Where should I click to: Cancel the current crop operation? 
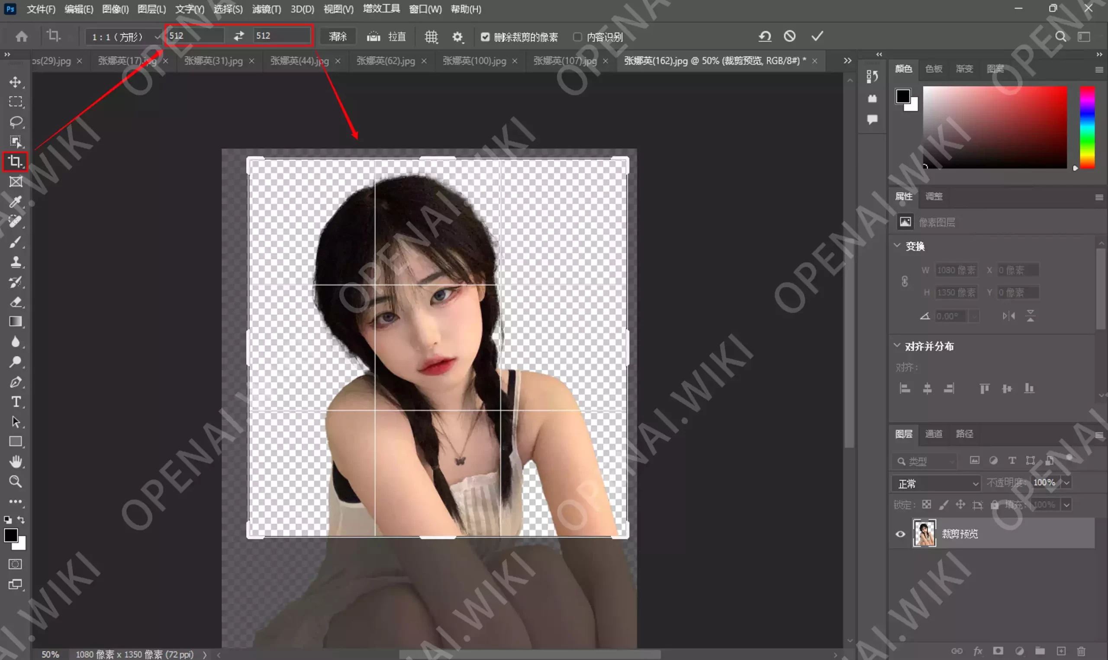tap(789, 36)
